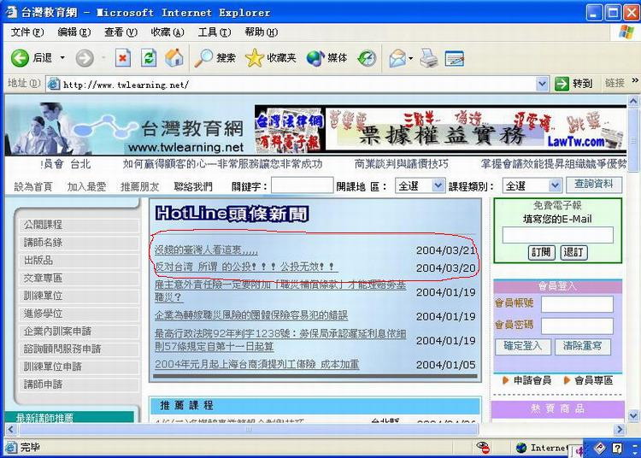Go to the Home page icon
The width and height of the screenshot is (641, 458).
[174, 58]
